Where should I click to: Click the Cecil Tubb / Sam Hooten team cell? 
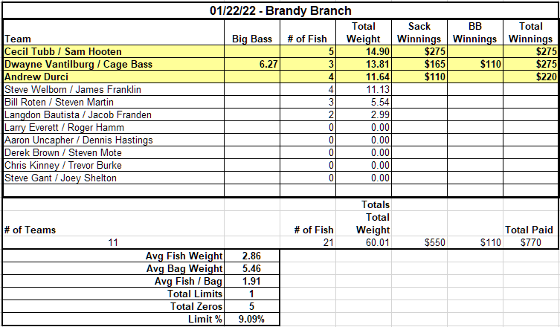114,51
